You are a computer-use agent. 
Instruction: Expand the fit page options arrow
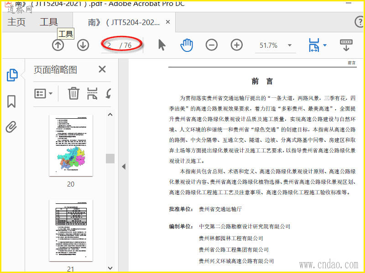(x=325, y=45)
